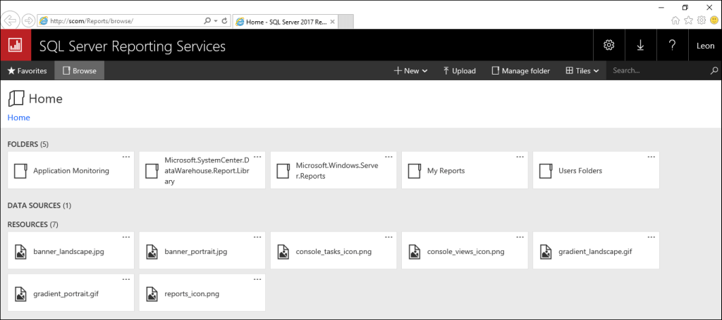The image size is (722, 320).
Task: Click the SQL Server Reporting Services title
Action: (x=133, y=46)
